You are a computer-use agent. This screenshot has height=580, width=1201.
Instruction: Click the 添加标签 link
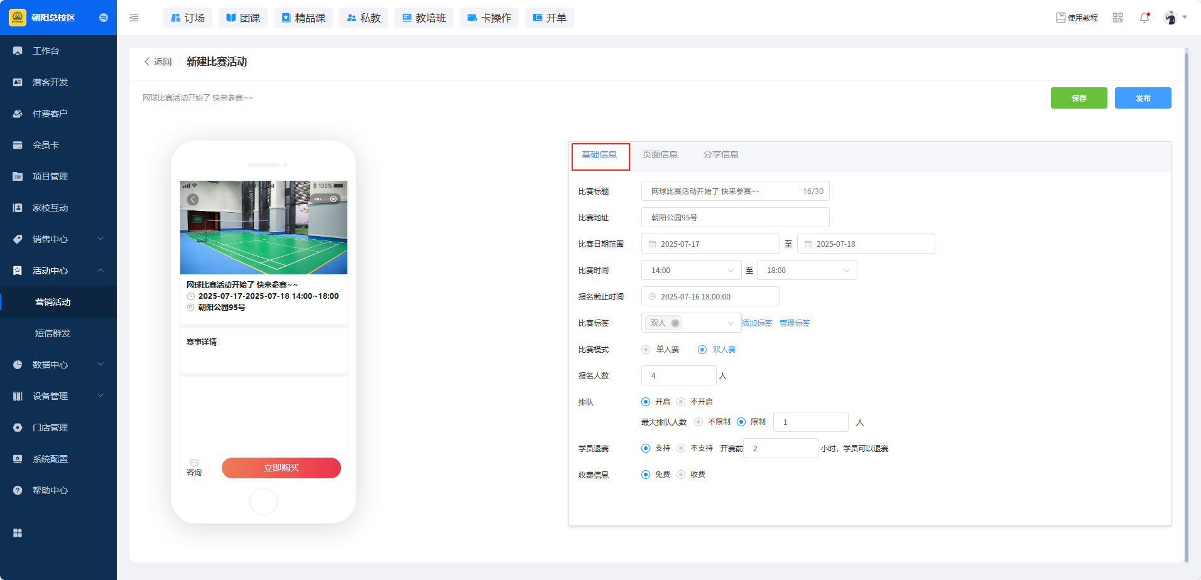click(x=757, y=323)
